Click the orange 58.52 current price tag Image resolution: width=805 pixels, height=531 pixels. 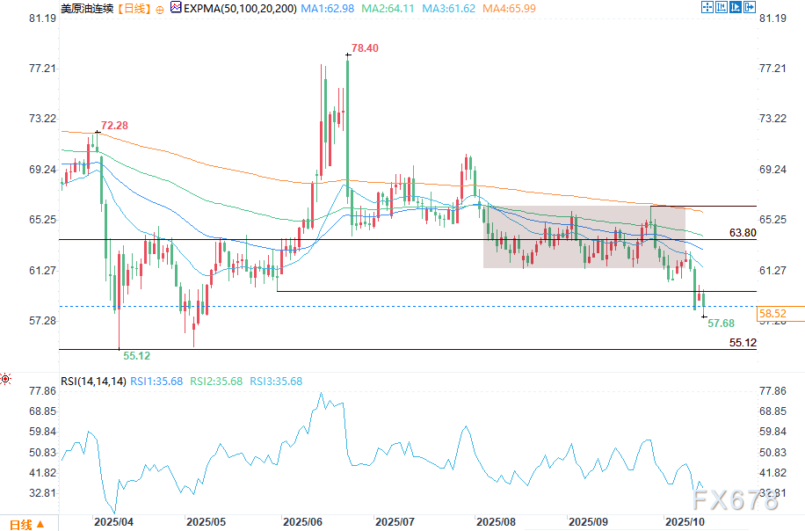781,313
